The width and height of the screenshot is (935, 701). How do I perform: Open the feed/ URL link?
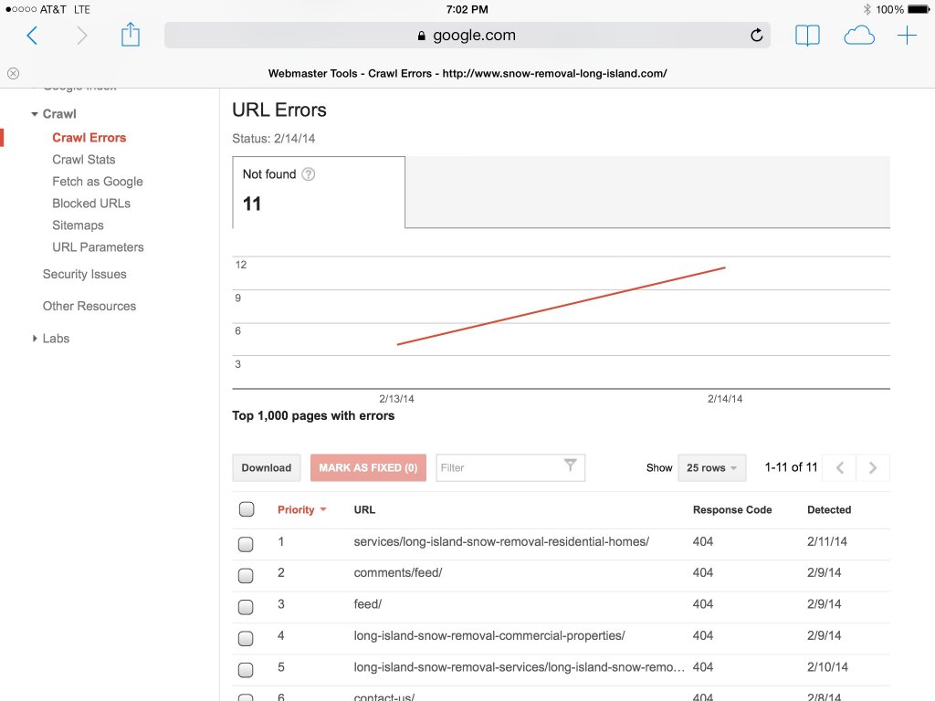click(367, 604)
